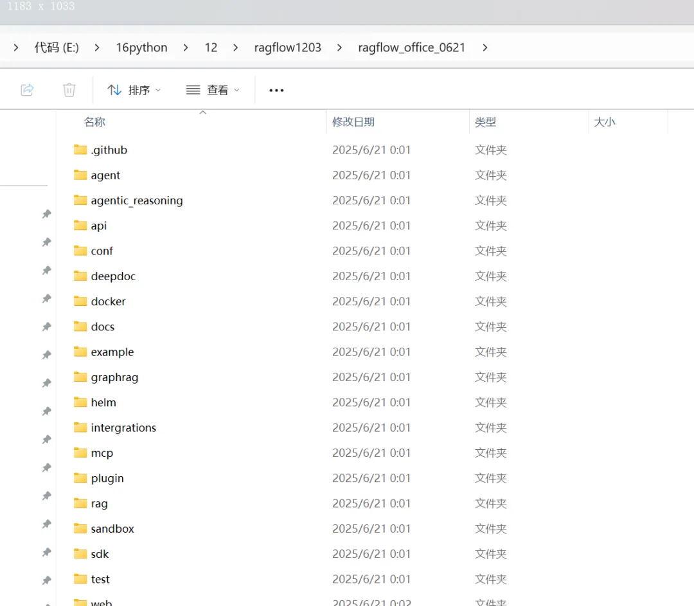
Task: Select the graphrag folder icon
Action: [80, 377]
